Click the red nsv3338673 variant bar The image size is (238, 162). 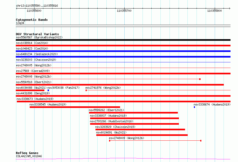[x=124, y=102]
